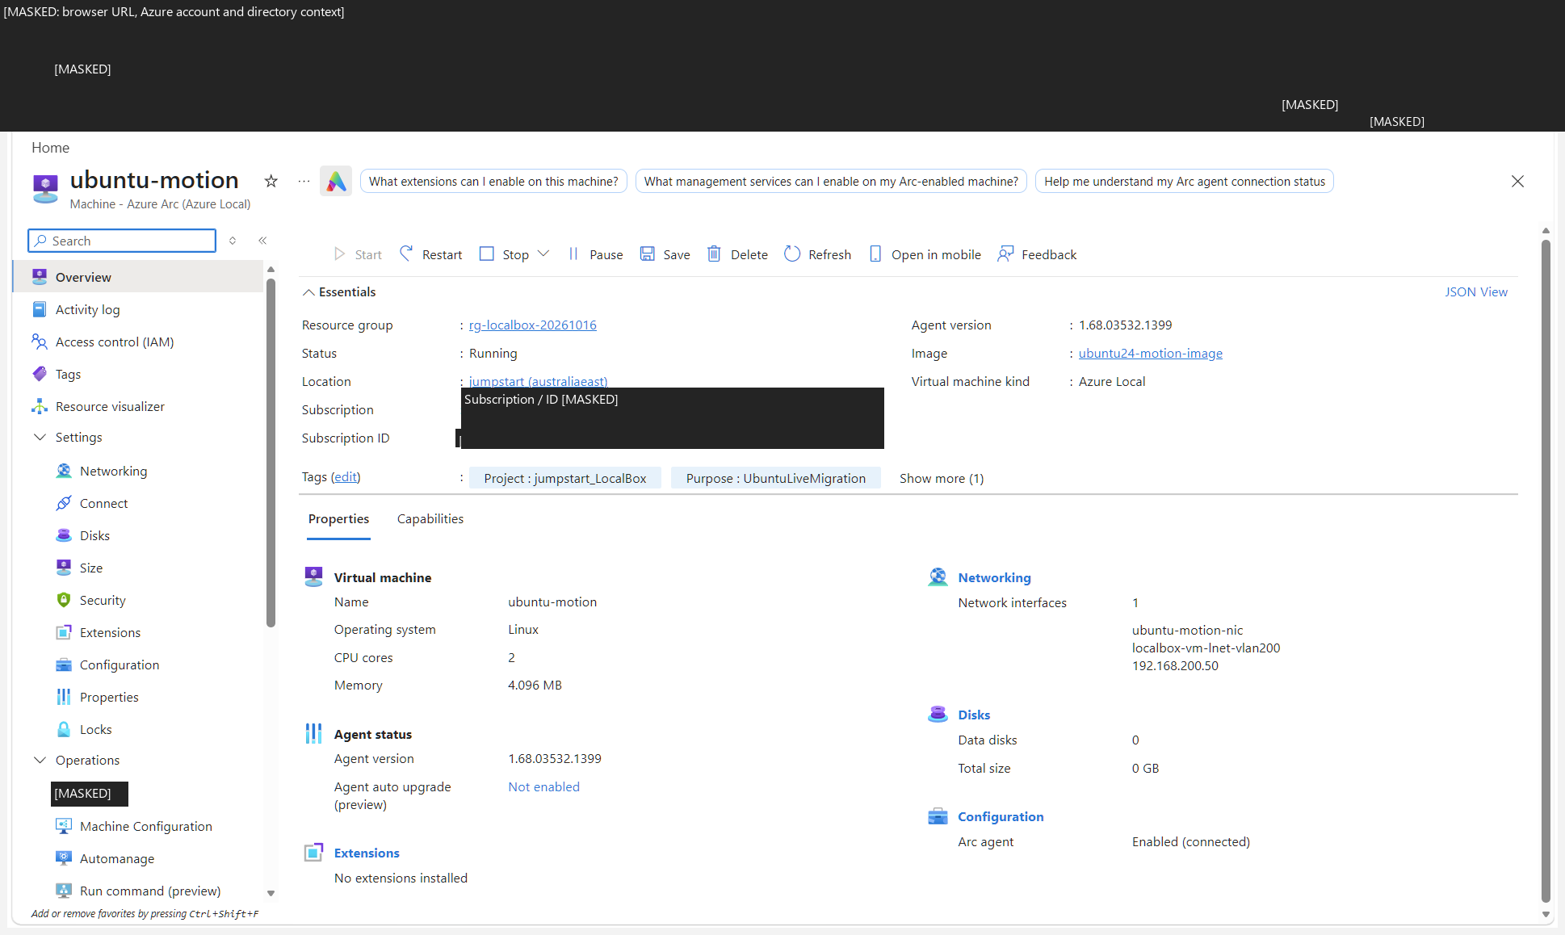1565x935 pixels.
Task: Click the main pane vertical scrollbar
Action: point(1546,569)
